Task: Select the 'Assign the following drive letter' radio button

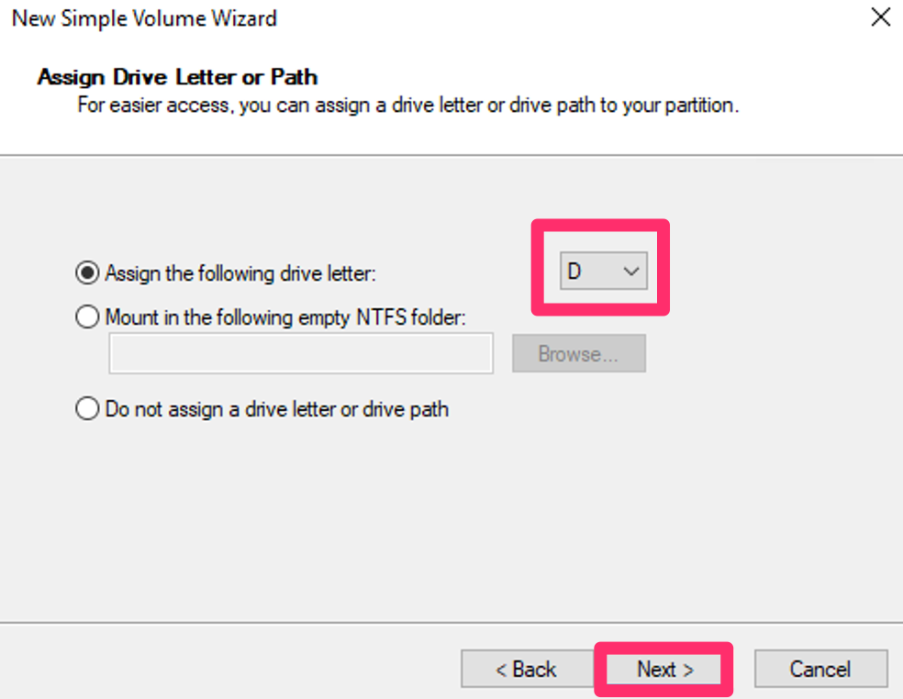Action: click(x=87, y=272)
